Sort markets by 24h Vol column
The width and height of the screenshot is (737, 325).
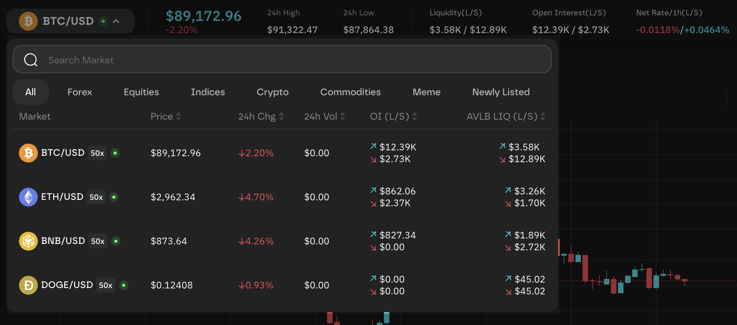tap(342, 116)
